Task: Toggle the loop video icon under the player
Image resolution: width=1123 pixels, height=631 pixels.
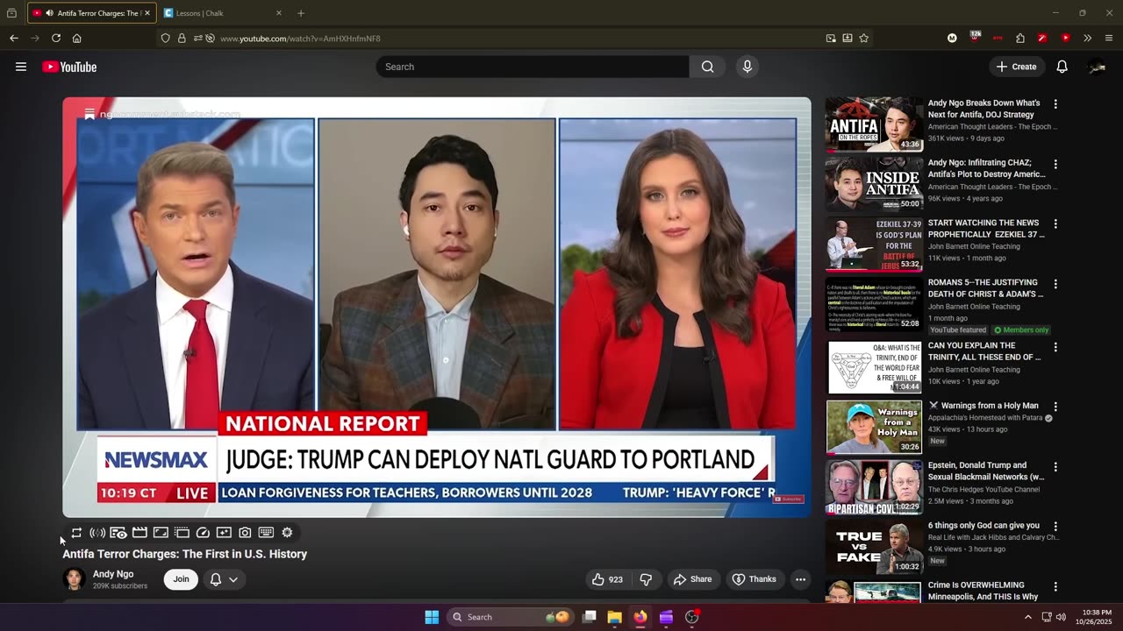Action: 76,532
